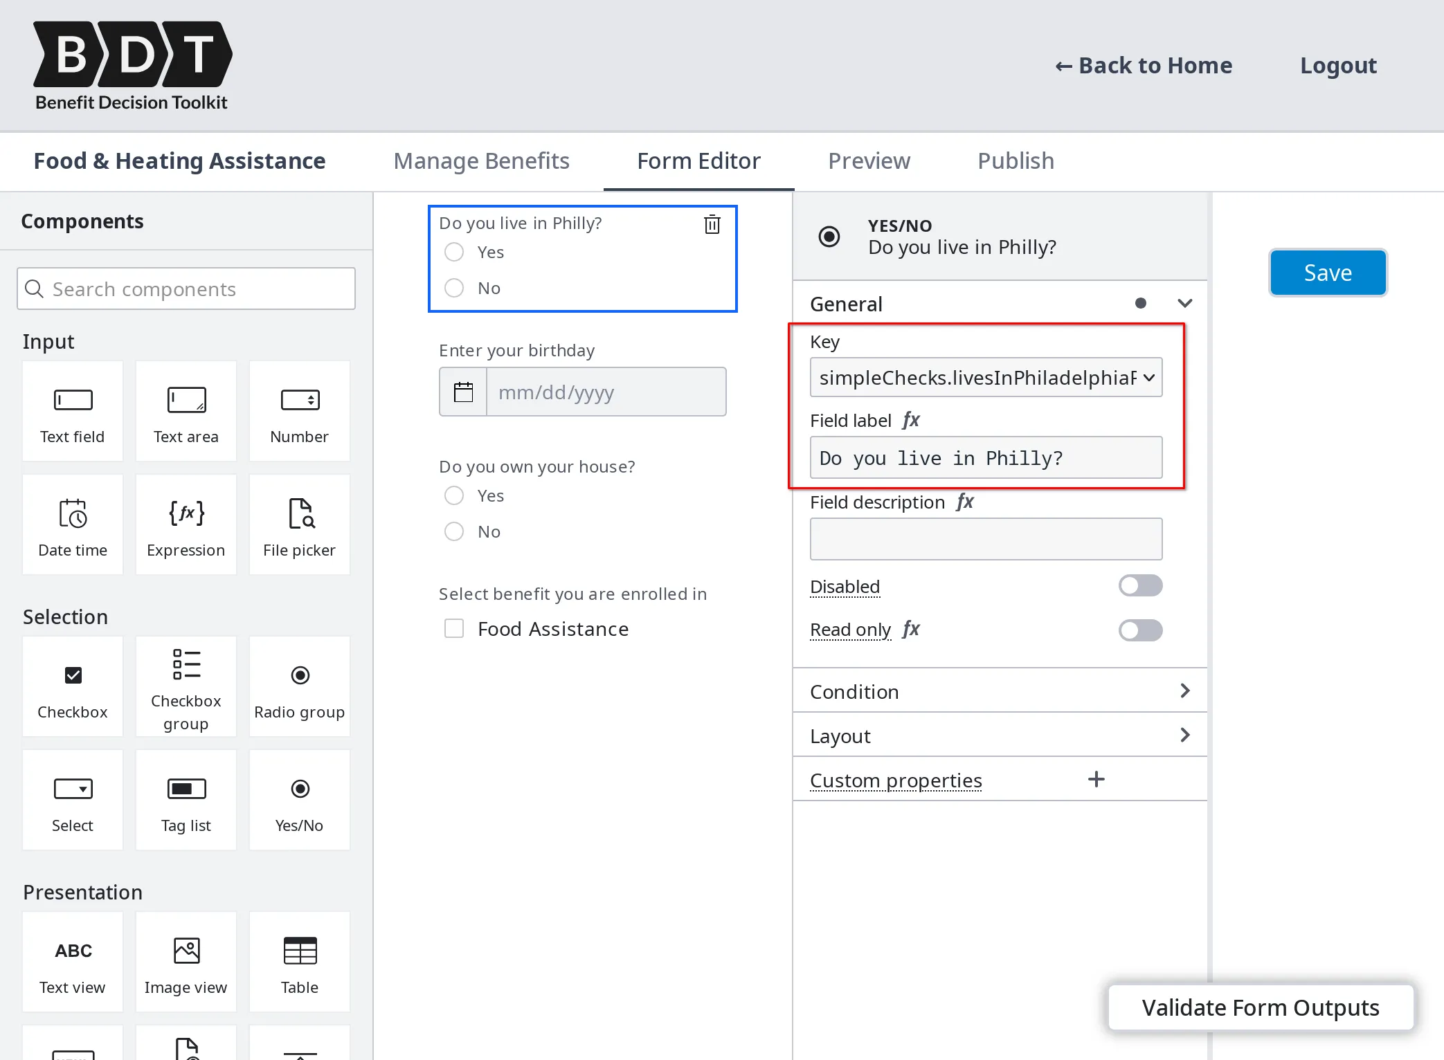The height and width of the screenshot is (1060, 1444).
Task: Delete the 'Do you live in Philly?' field
Action: 712,224
